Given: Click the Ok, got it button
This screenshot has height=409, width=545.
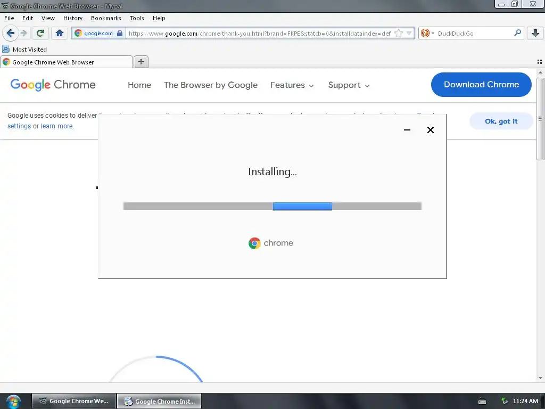Looking at the screenshot, I should point(501,121).
